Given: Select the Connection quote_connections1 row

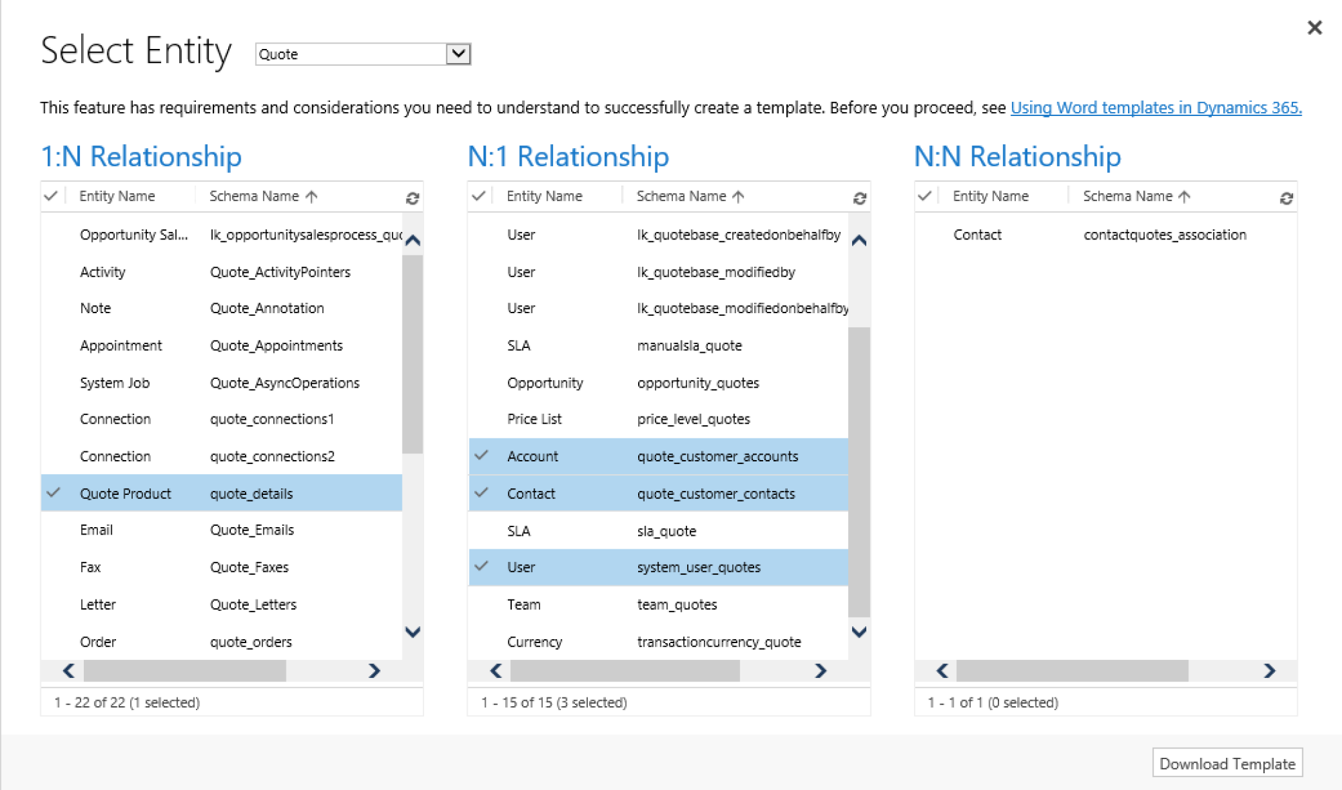Looking at the screenshot, I should pos(221,419).
